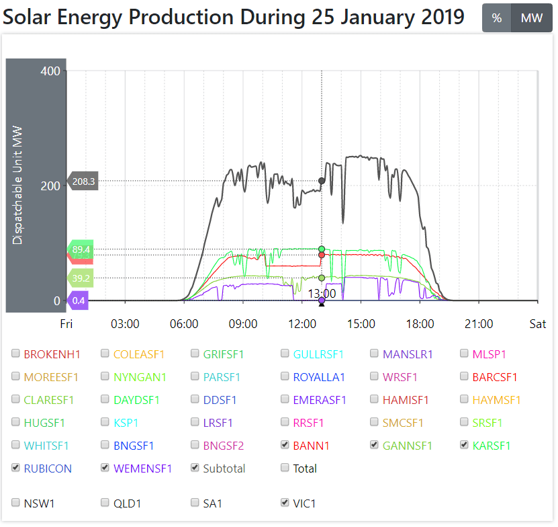
Task: Tick the QLD1 region checkbox
Action: (x=105, y=502)
